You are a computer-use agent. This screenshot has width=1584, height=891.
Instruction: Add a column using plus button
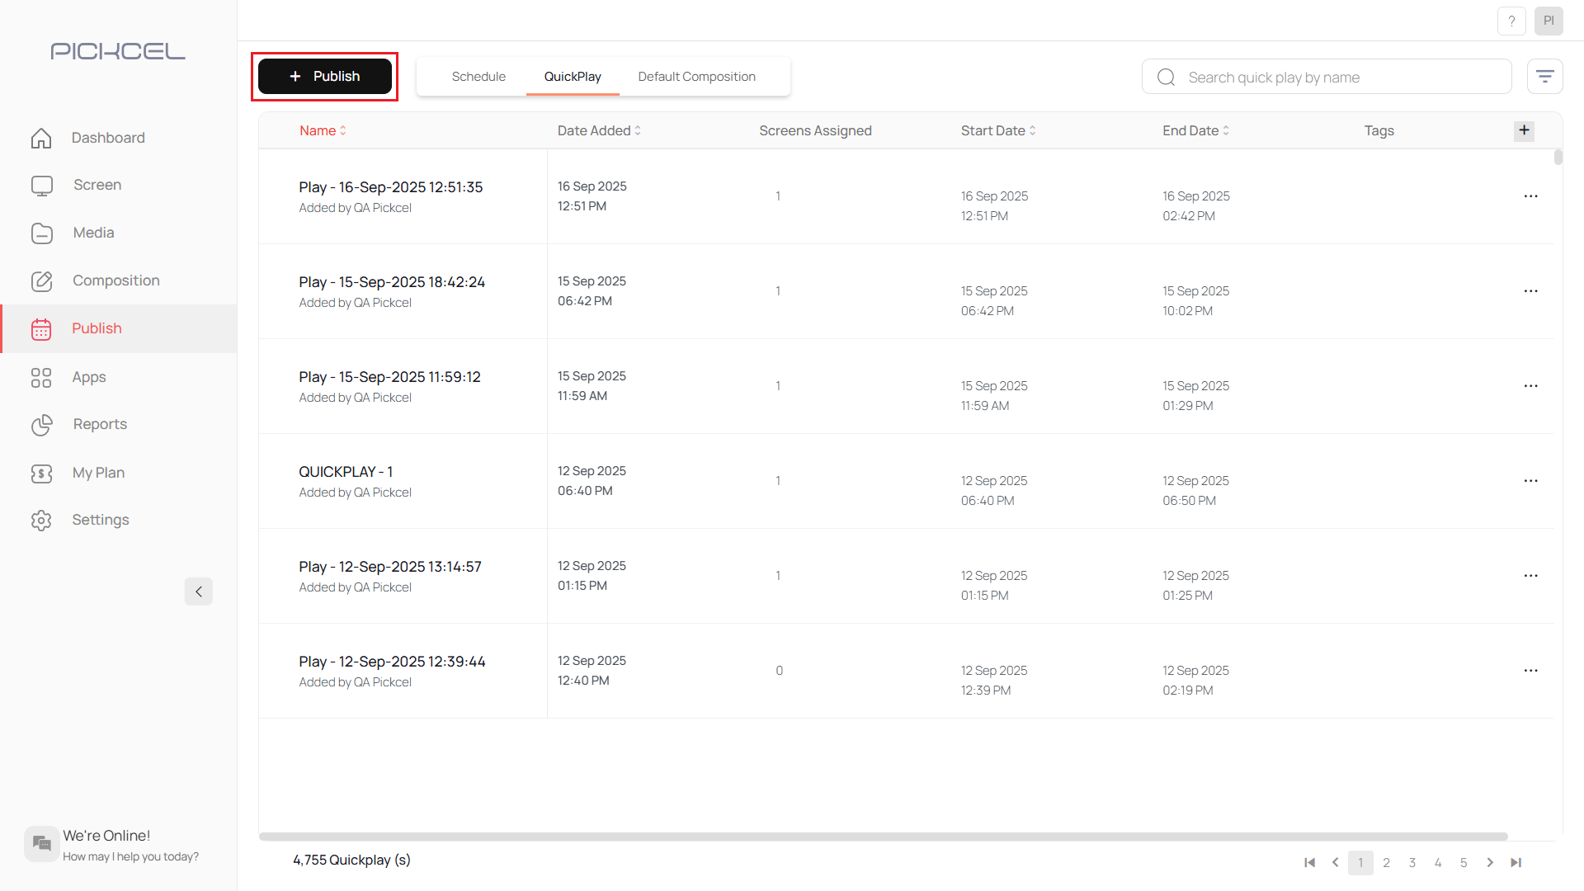tap(1524, 130)
